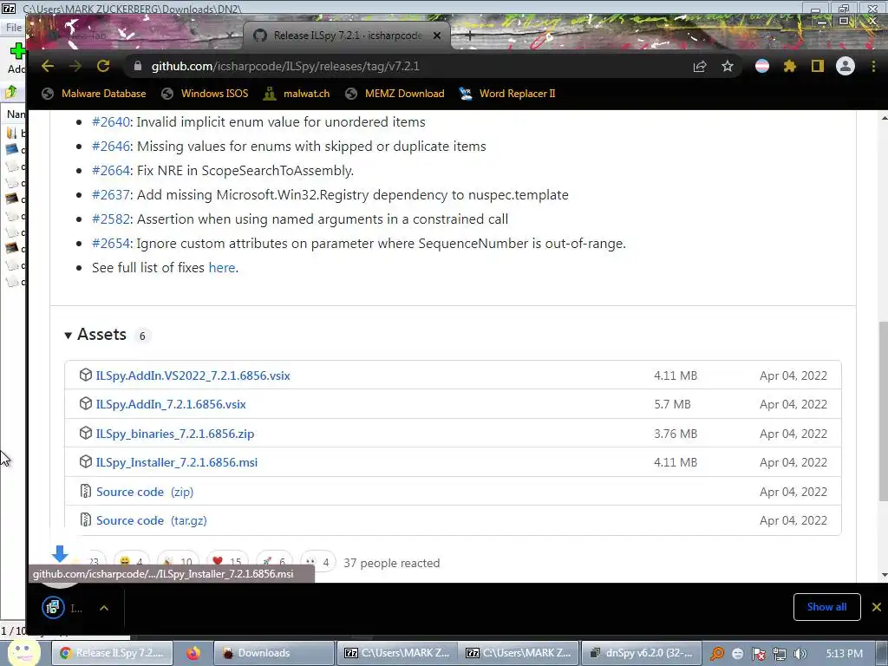Click Show all downloads
The image size is (888, 666).
[x=826, y=607]
